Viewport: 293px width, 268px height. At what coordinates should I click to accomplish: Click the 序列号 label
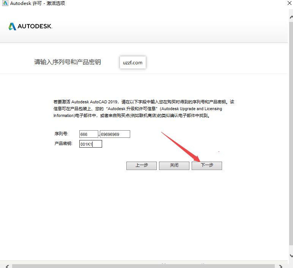61,134
